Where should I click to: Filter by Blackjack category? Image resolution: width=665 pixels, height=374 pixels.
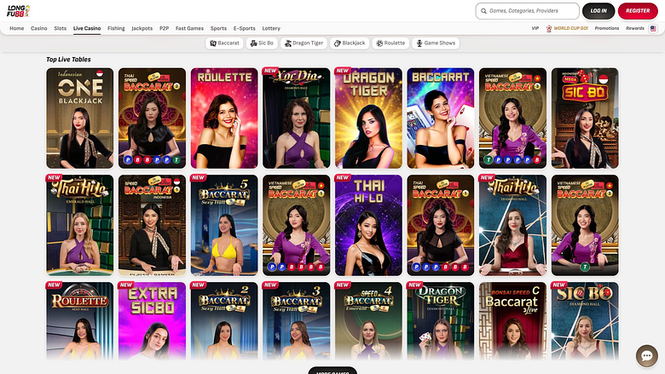[x=350, y=43]
